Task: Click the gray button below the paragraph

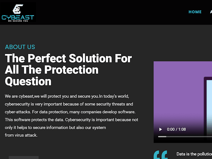Action: pos(24,157)
